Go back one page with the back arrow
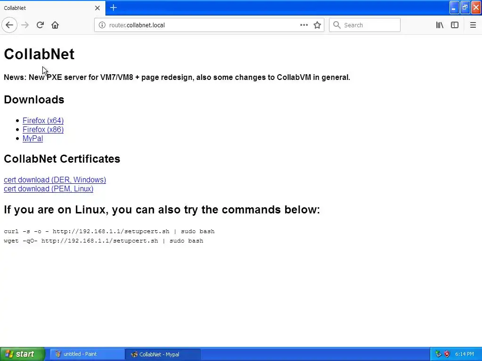Screen dimensions: 482x361 (9, 25)
